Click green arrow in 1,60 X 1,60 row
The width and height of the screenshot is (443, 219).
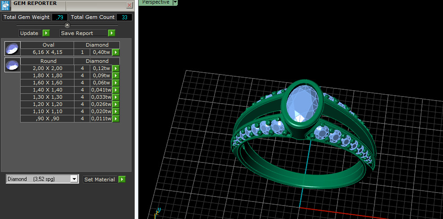tap(116, 83)
